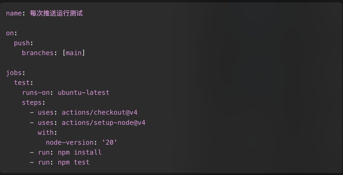
Task: Click the 'branches' key
Action: 38,53
